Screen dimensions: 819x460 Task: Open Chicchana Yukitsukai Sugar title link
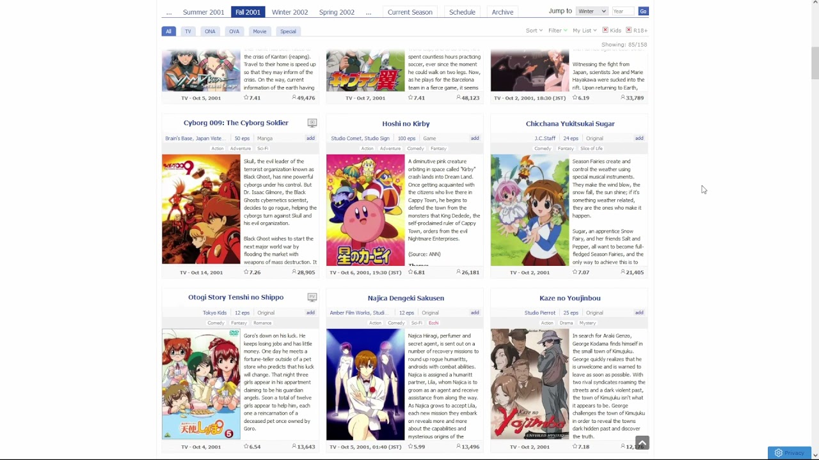pyautogui.click(x=570, y=123)
